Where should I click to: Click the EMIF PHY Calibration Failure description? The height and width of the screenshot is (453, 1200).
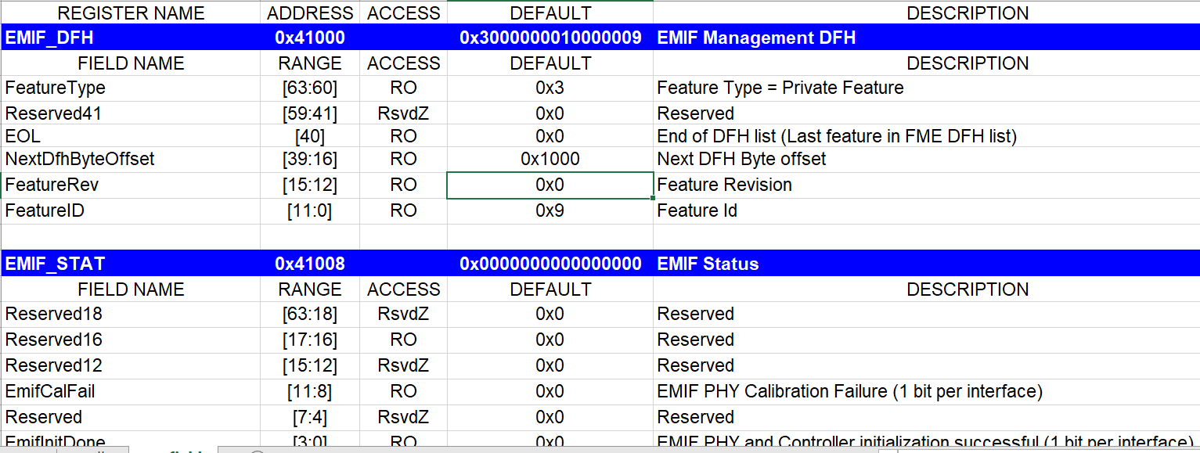[849, 391]
